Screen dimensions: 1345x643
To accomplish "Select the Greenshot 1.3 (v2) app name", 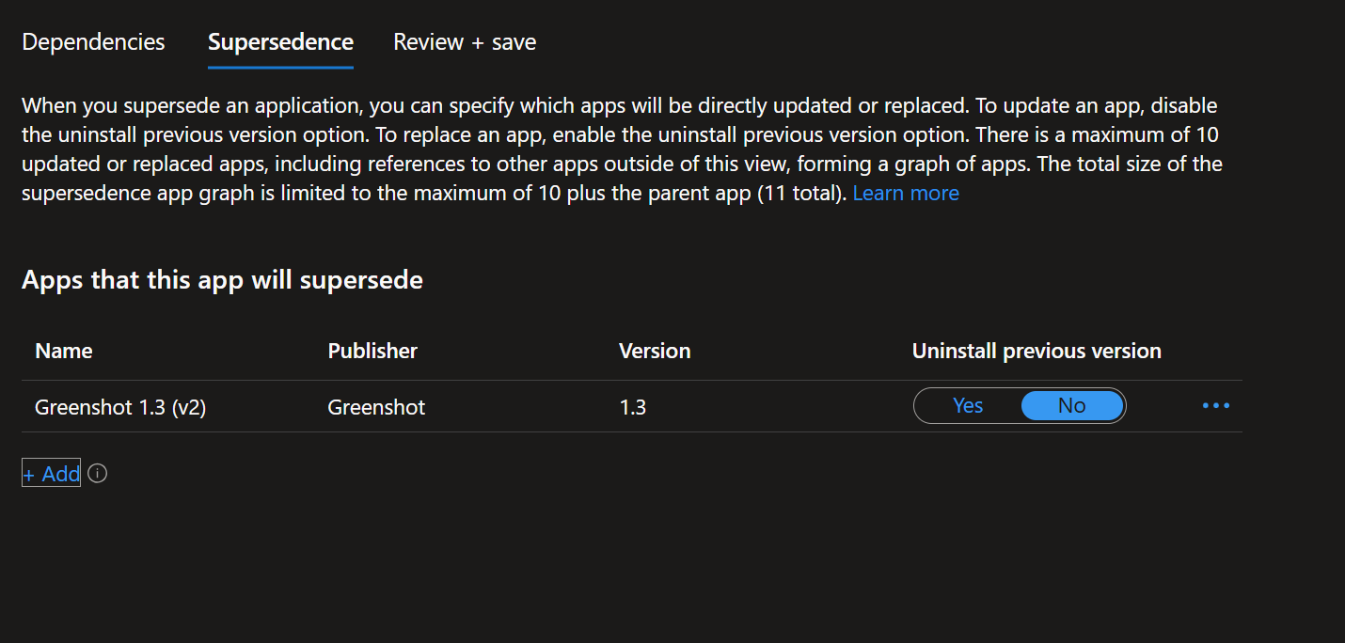I will pos(120,407).
